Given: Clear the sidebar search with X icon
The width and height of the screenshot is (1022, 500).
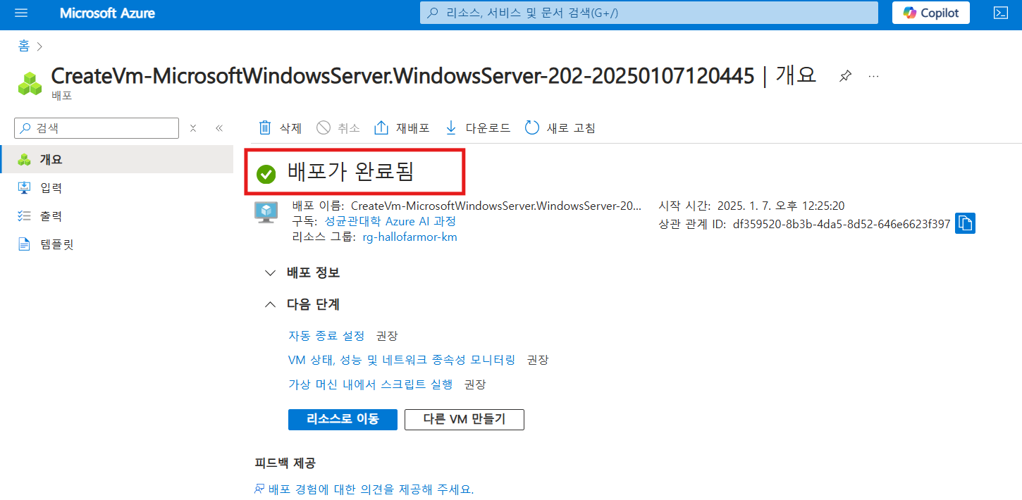Looking at the screenshot, I should (x=193, y=128).
